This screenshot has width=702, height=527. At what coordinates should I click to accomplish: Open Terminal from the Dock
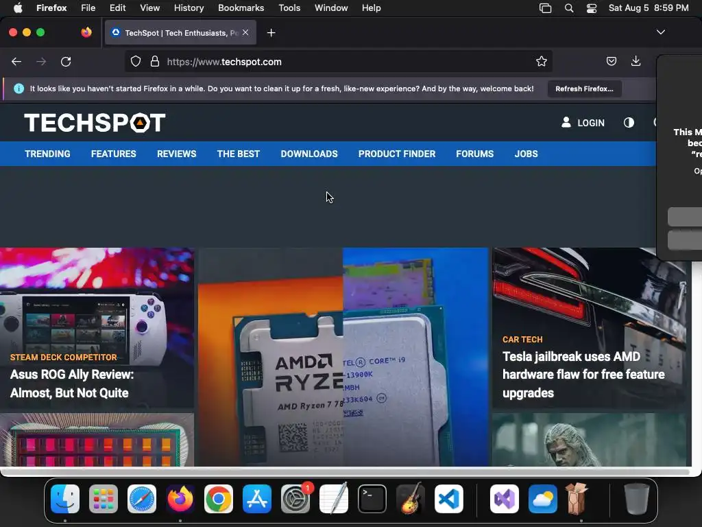pyautogui.click(x=372, y=499)
